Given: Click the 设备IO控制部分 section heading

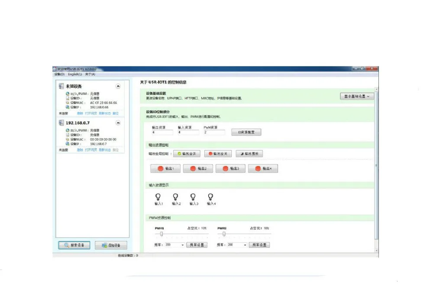Looking at the screenshot, I should click(158, 112).
